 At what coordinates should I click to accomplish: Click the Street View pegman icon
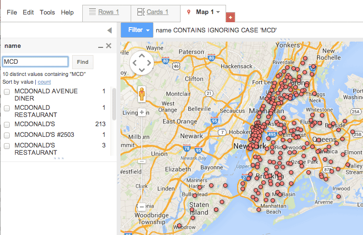point(142,94)
